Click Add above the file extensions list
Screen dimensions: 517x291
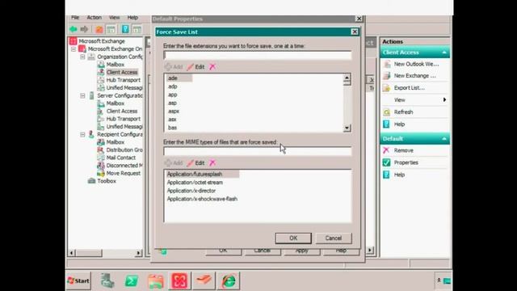174,67
